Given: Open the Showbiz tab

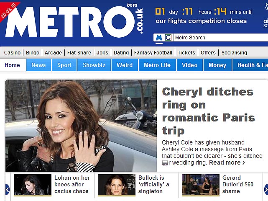Looking at the screenshot, I should [x=94, y=65].
